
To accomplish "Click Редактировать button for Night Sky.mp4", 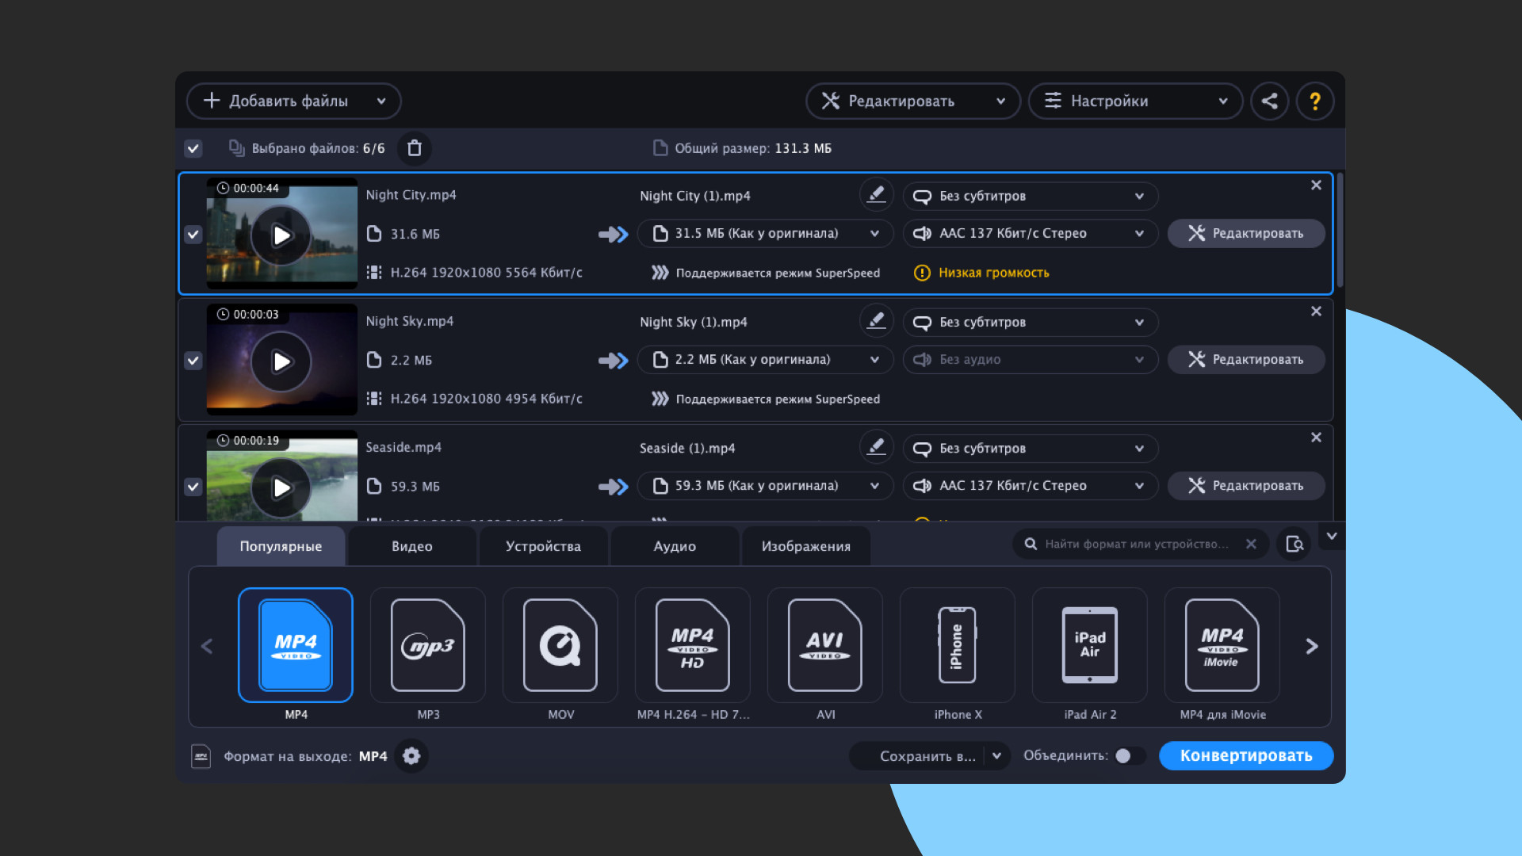I will (1245, 360).
